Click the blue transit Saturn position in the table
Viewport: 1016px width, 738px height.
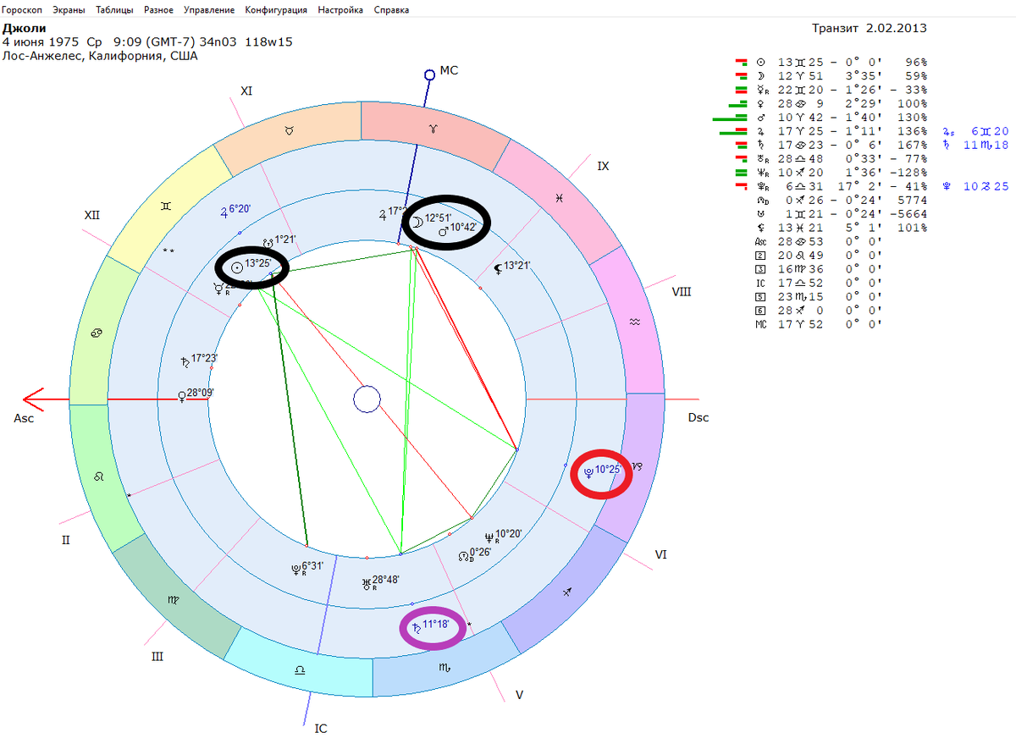(x=975, y=145)
